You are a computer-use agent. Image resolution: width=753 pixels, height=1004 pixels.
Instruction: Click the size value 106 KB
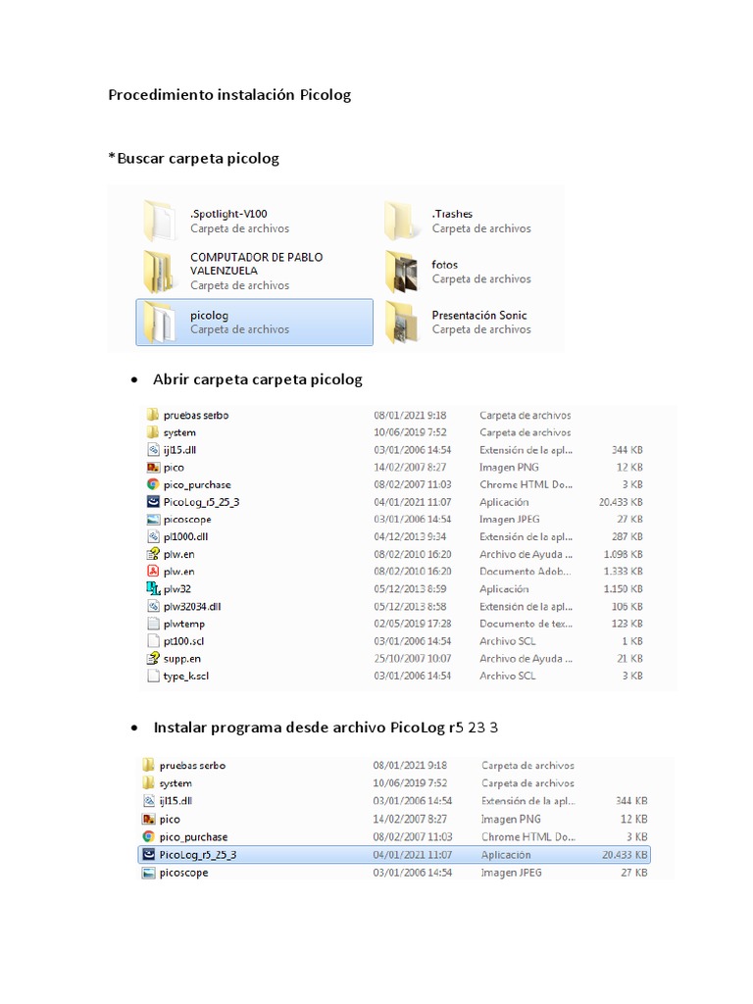click(x=627, y=606)
